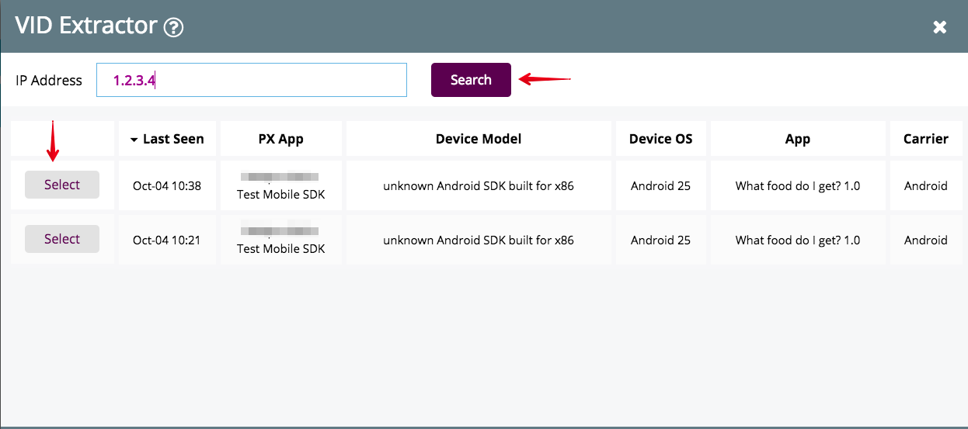Click the help question mark icon
Image resolution: width=968 pixels, height=429 pixels.
[x=173, y=28]
